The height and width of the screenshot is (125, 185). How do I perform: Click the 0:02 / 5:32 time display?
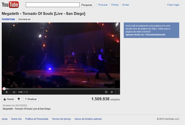point(23,92)
